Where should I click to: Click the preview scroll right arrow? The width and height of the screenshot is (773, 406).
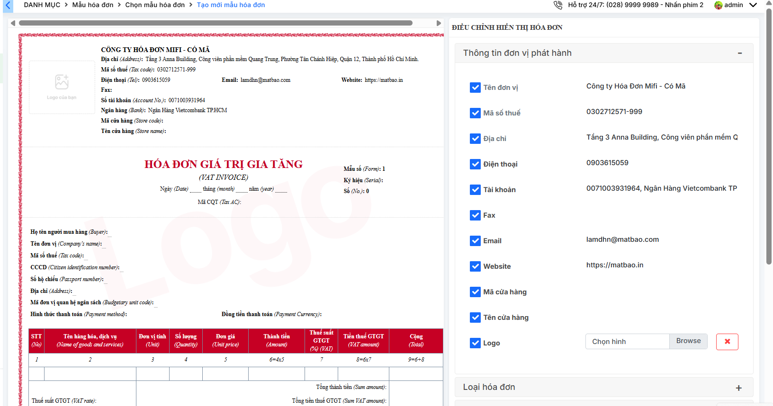click(x=439, y=23)
